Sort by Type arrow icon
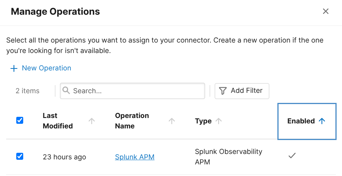 pyautogui.click(x=219, y=121)
